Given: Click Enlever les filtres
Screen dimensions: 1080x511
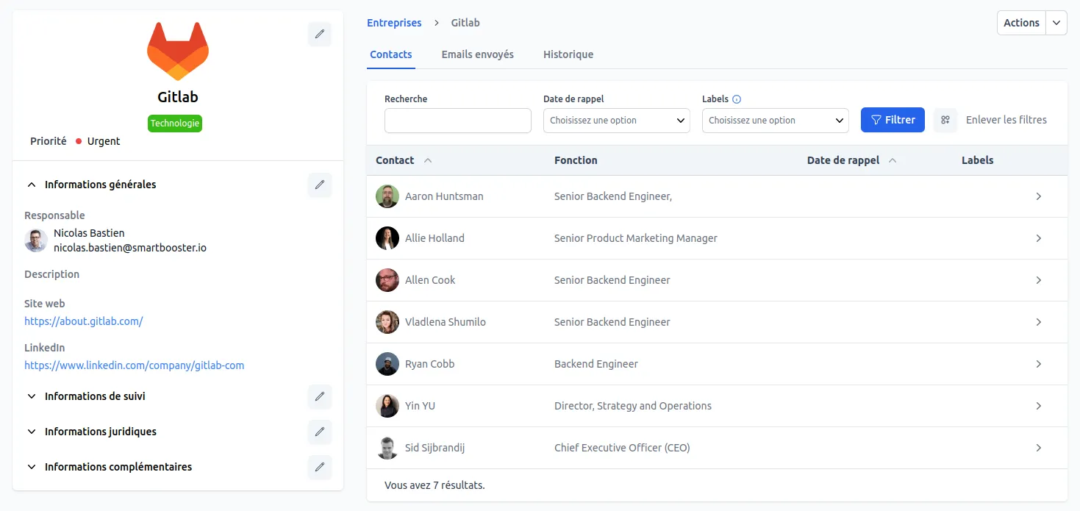Looking at the screenshot, I should (1006, 119).
